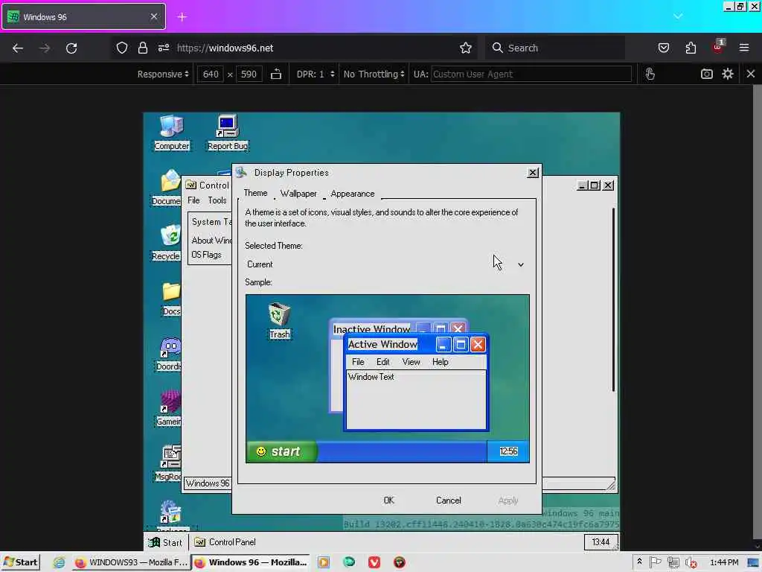Click the green start button in sample

[282, 451]
